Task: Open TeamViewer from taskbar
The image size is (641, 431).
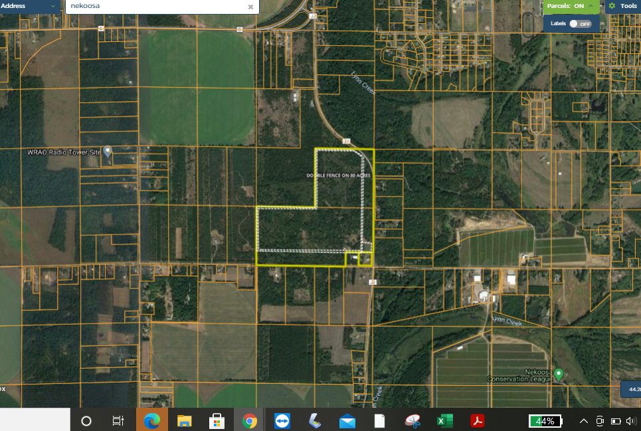Action: tap(282, 420)
